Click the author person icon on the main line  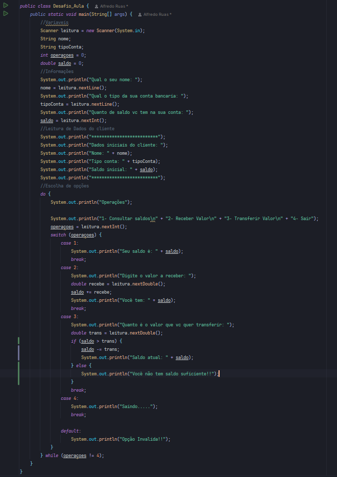pyautogui.click(x=140, y=14)
